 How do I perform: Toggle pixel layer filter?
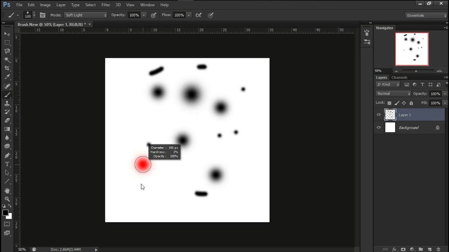click(407, 84)
